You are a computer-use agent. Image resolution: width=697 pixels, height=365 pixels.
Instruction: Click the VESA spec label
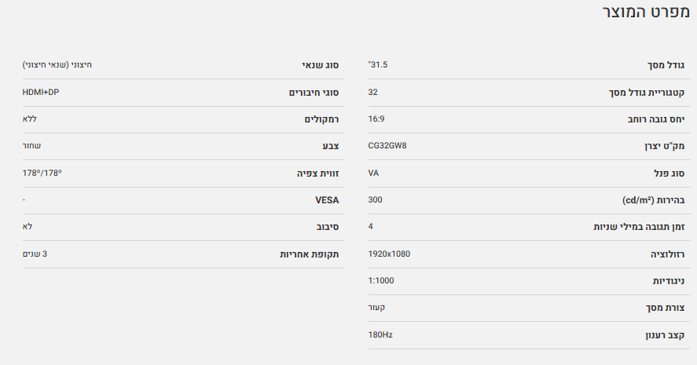click(326, 200)
